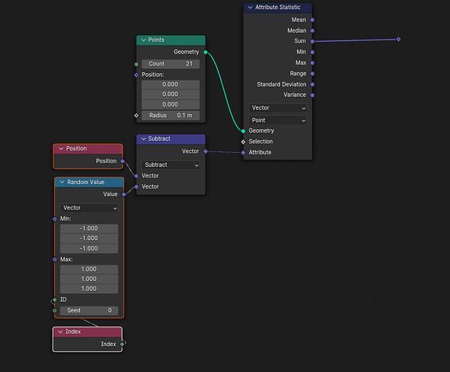The image size is (450, 372).
Task: Select the Attribute Statistic node header
Action: coord(278,7)
